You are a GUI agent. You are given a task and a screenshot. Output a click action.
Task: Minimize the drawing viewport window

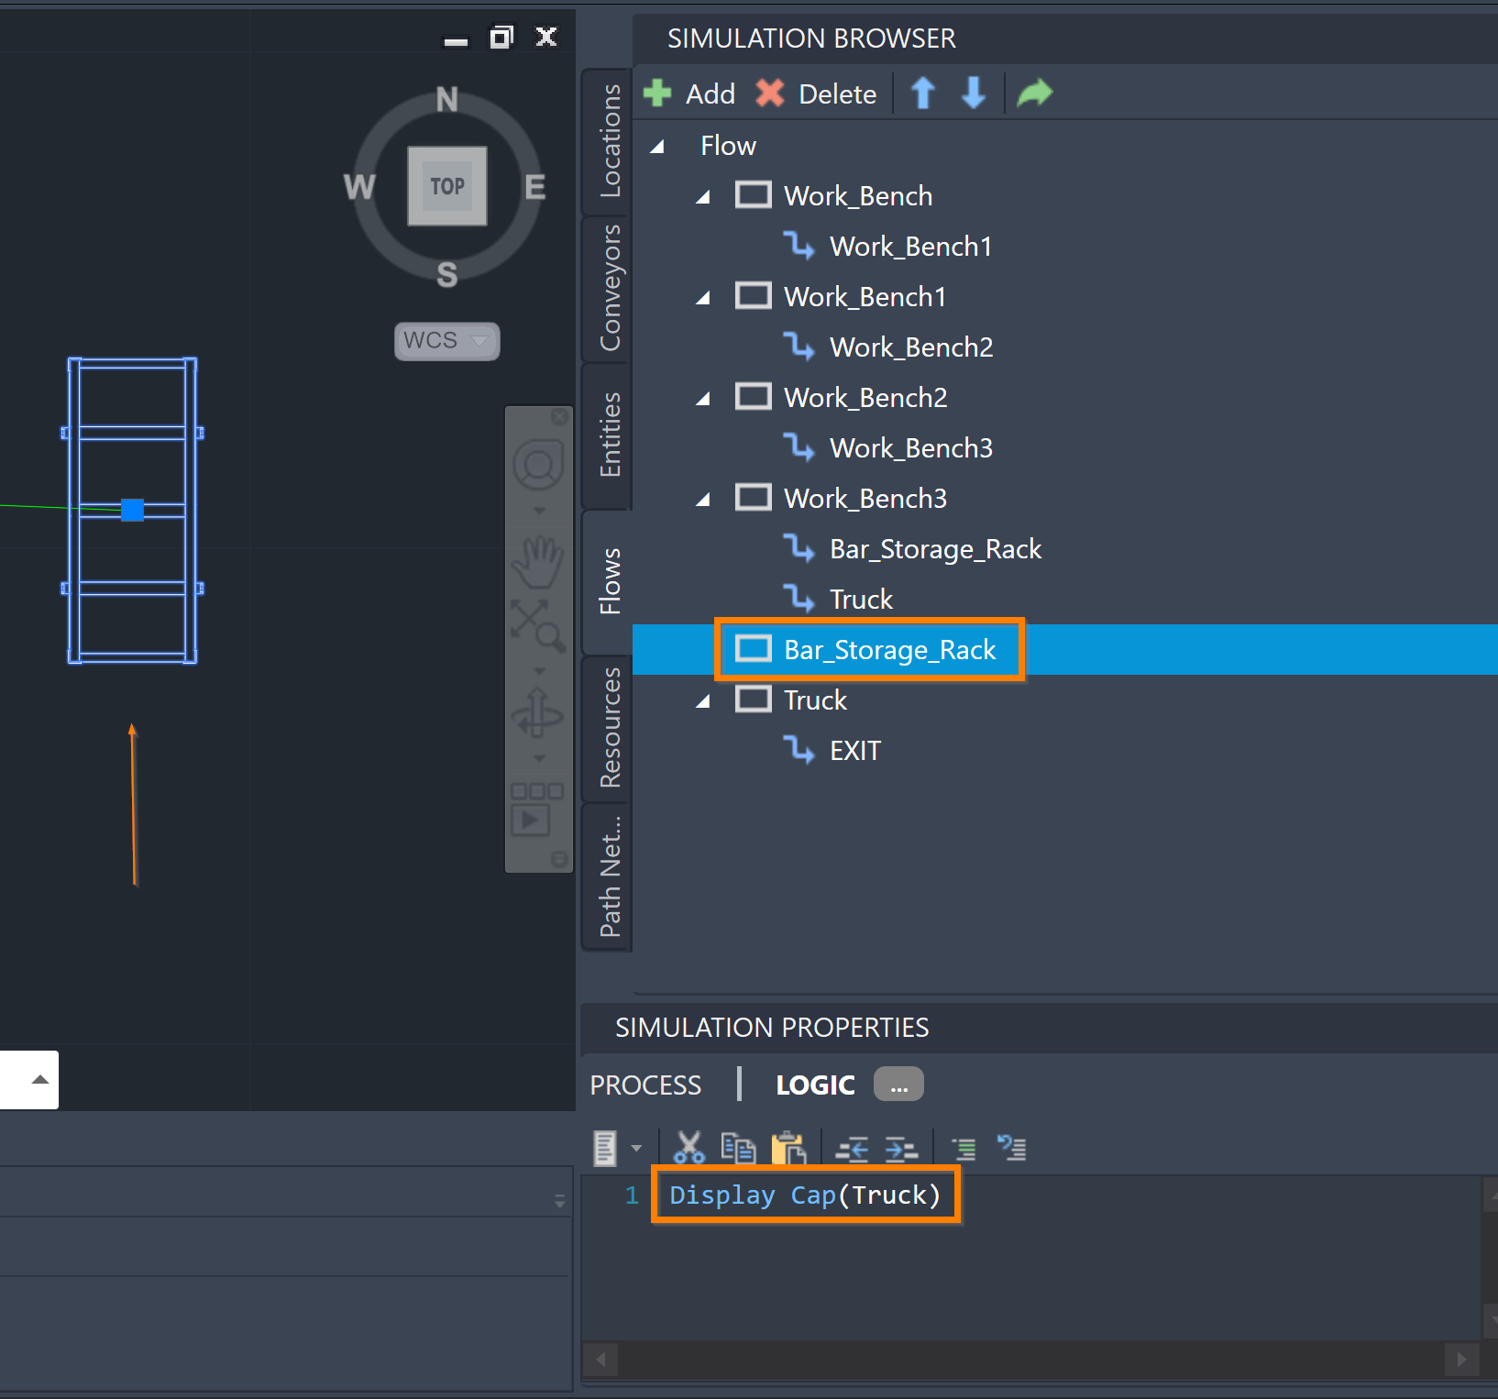point(456,41)
